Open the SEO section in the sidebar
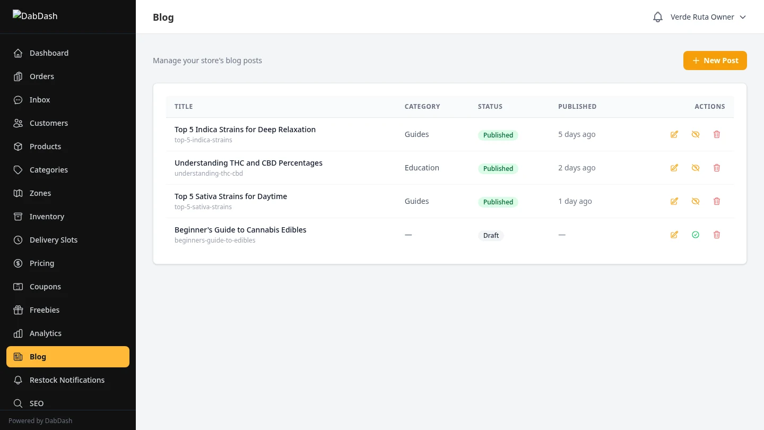This screenshot has height=430, width=764. click(37, 403)
